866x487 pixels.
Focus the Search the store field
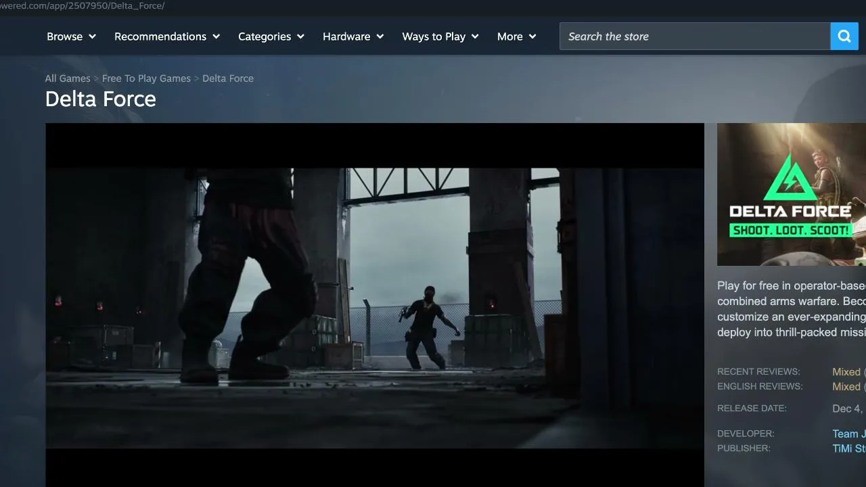tap(695, 37)
